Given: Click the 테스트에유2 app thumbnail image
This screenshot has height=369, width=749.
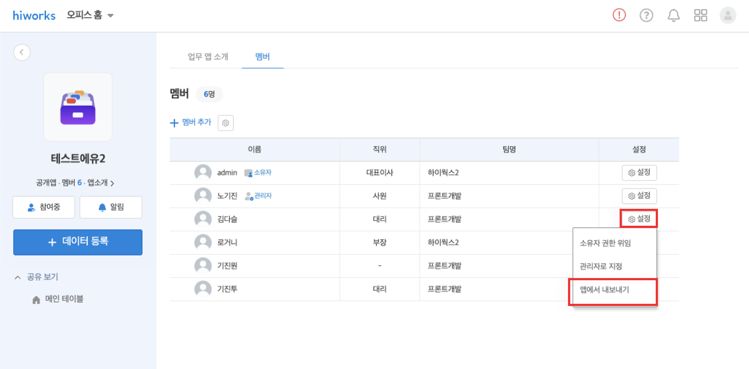Looking at the screenshot, I should click(x=78, y=107).
